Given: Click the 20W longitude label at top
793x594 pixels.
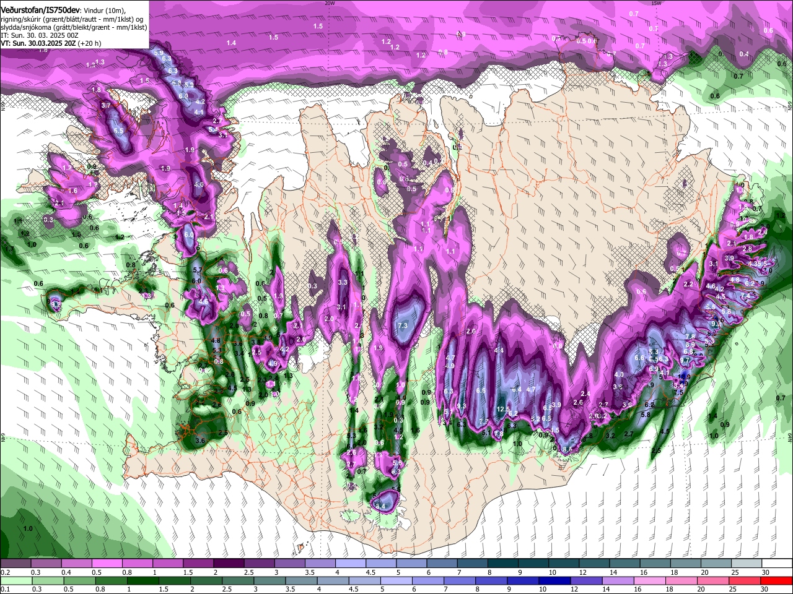Looking at the screenshot, I should coord(330,3).
